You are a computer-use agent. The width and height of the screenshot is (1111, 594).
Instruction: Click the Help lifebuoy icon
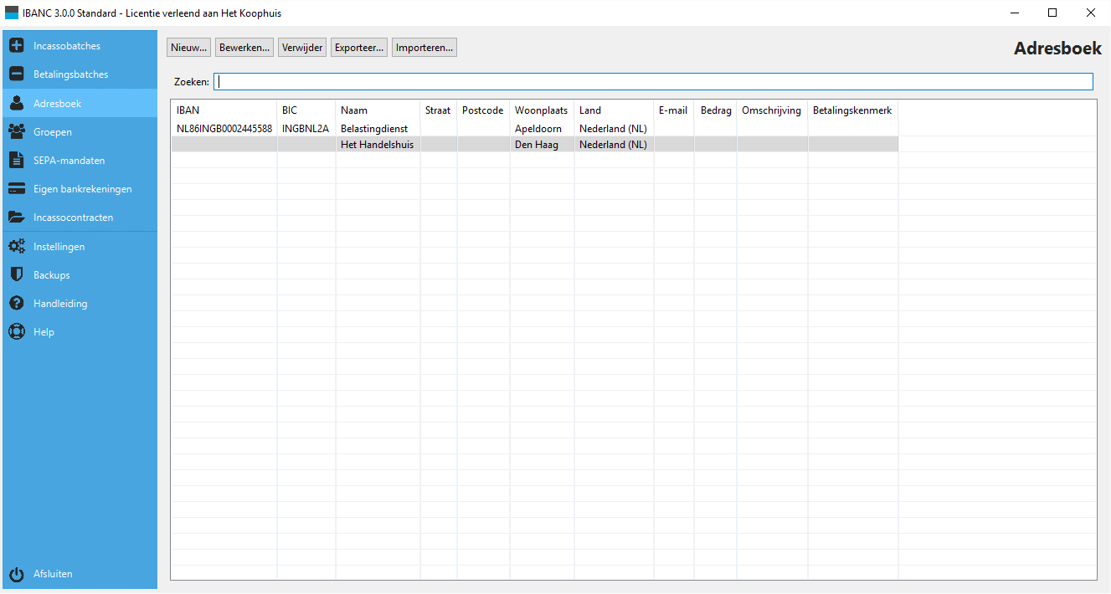(x=17, y=331)
